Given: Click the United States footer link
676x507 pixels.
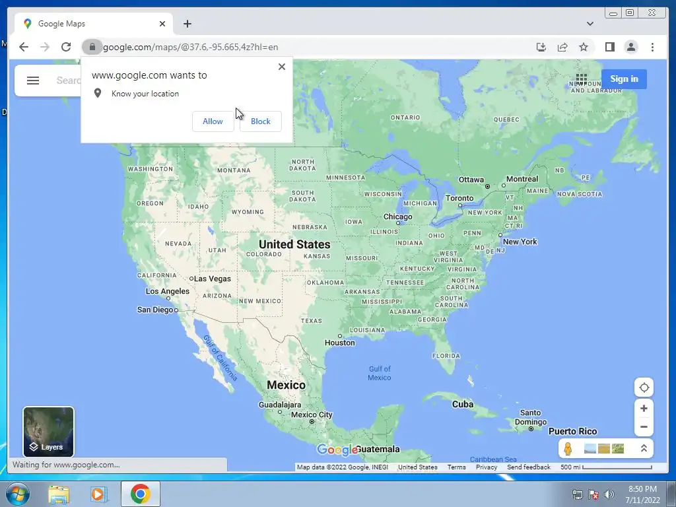Looking at the screenshot, I should click(417, 467).
